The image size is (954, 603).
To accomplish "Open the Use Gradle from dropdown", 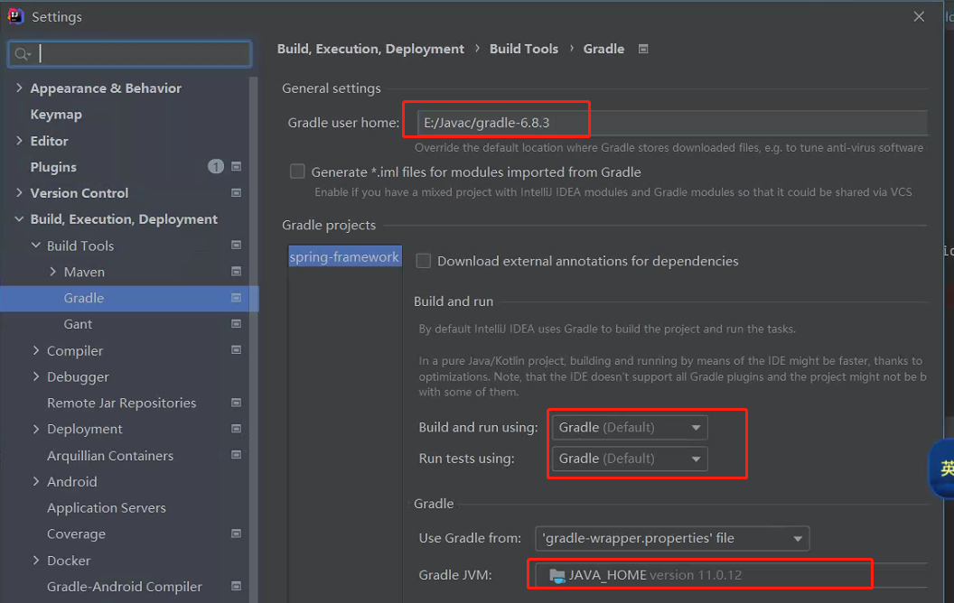I will point(672,538).
